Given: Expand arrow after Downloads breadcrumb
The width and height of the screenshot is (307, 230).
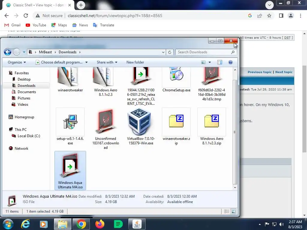Looking at the screenshot, I should pyautogui.click(x=80, y=52).
